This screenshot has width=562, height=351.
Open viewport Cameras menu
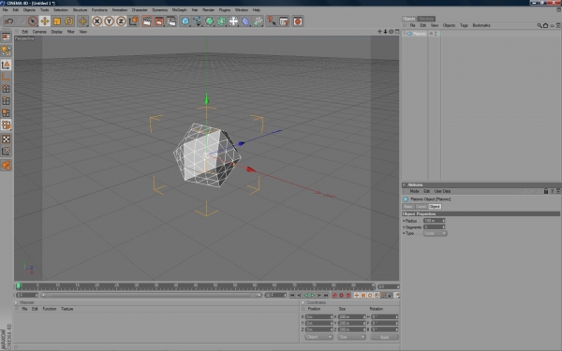tap(39, 32)
